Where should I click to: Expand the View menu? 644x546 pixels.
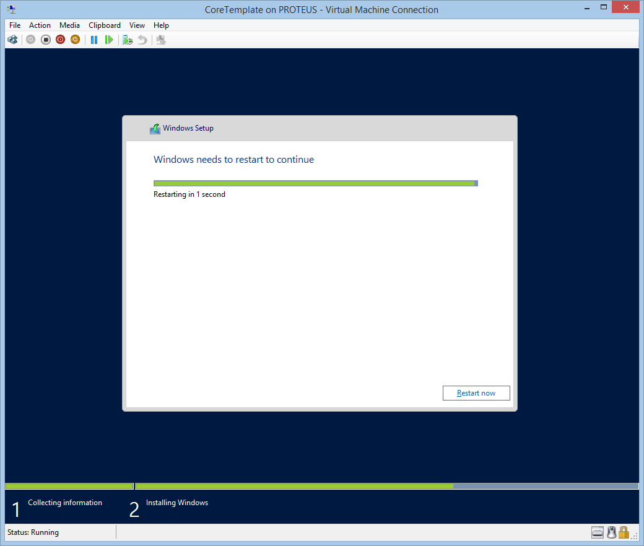point(137,25)
